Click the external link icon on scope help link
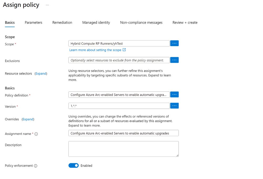This screenshot has width=263, height=179. 124,50
